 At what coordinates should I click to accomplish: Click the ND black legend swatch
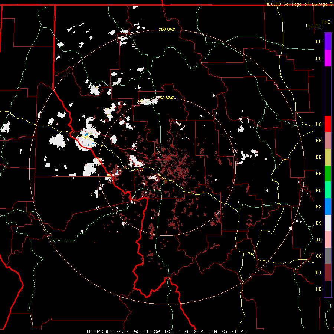[x=328, y=289]
